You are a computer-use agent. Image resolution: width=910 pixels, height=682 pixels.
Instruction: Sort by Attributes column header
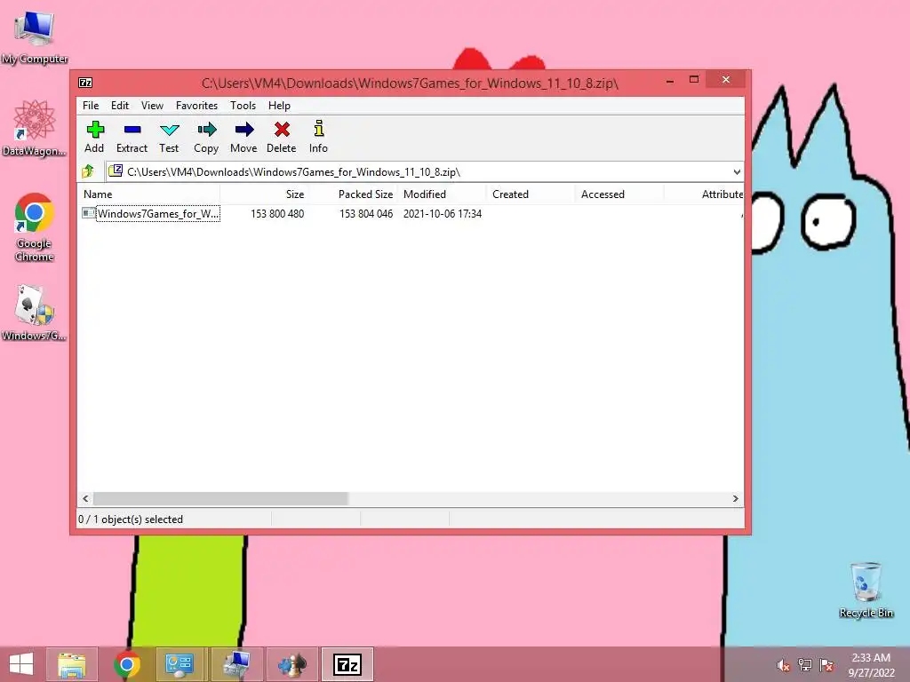(704, 194)
